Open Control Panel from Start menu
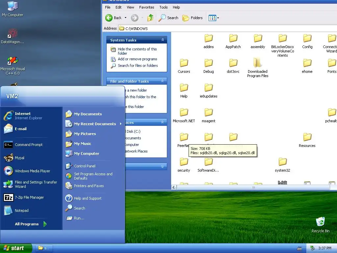 80,166
